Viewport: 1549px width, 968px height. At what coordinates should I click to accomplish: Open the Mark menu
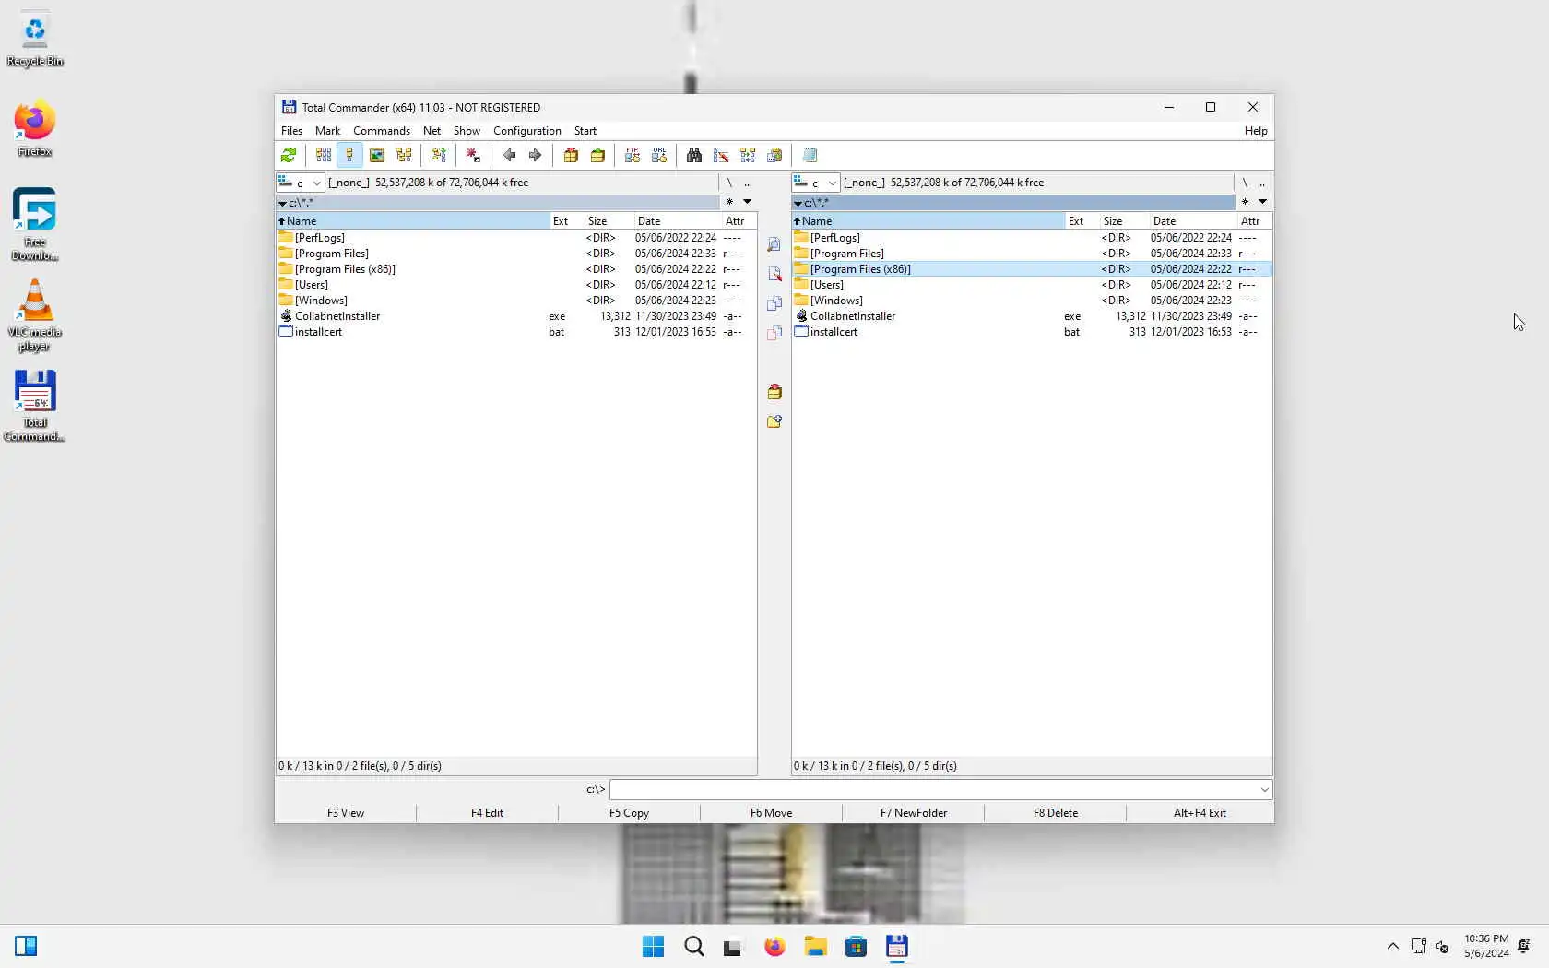point(327,131)
